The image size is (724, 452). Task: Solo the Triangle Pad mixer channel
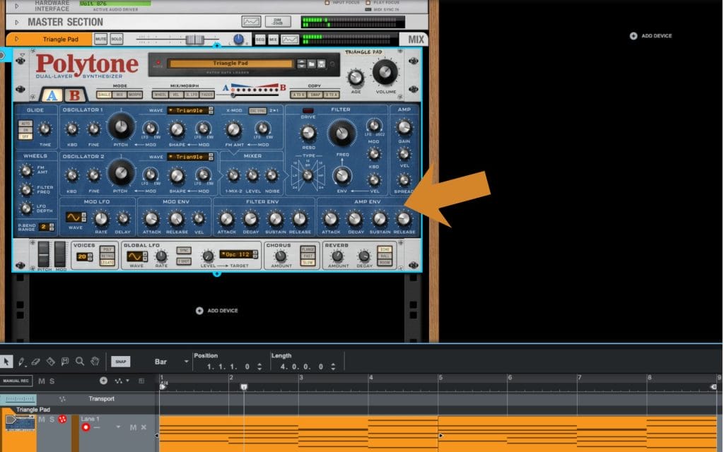(x=116, y=40)
